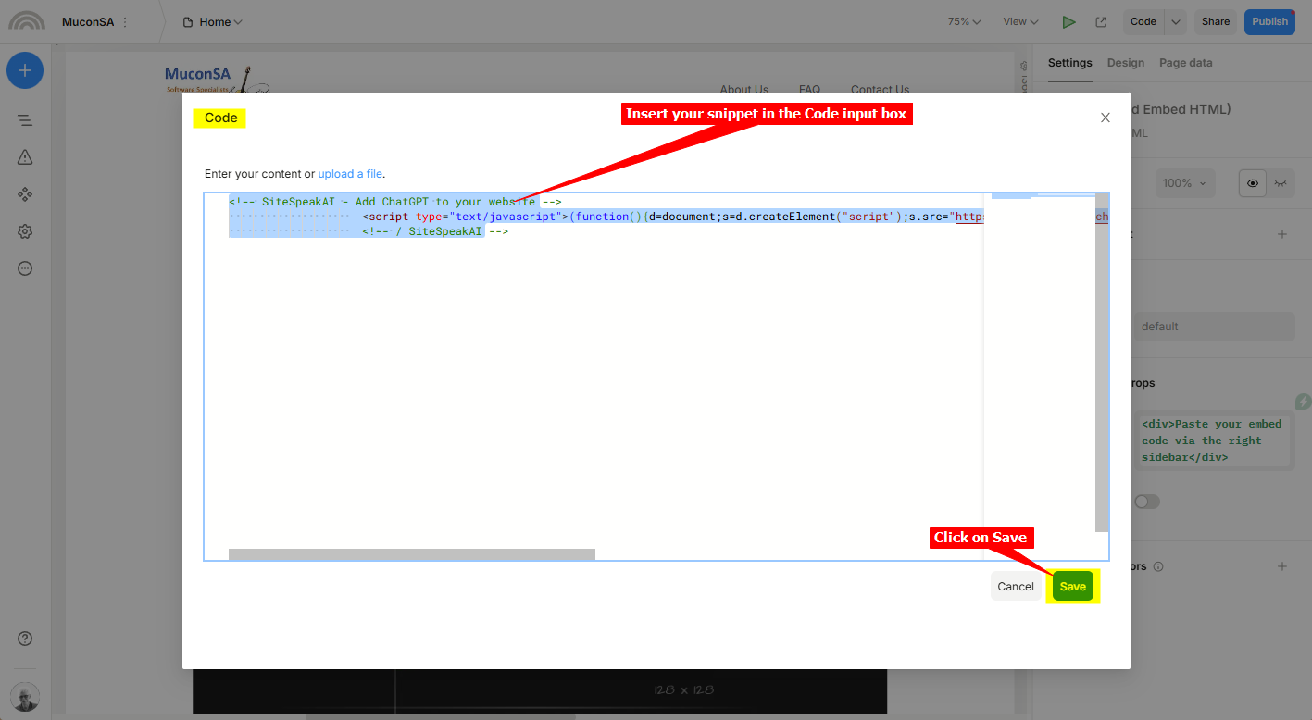Switch to the Design tab
Image resolution: width=1312 pixels, height=720 pixels.
pos(1126,63)
